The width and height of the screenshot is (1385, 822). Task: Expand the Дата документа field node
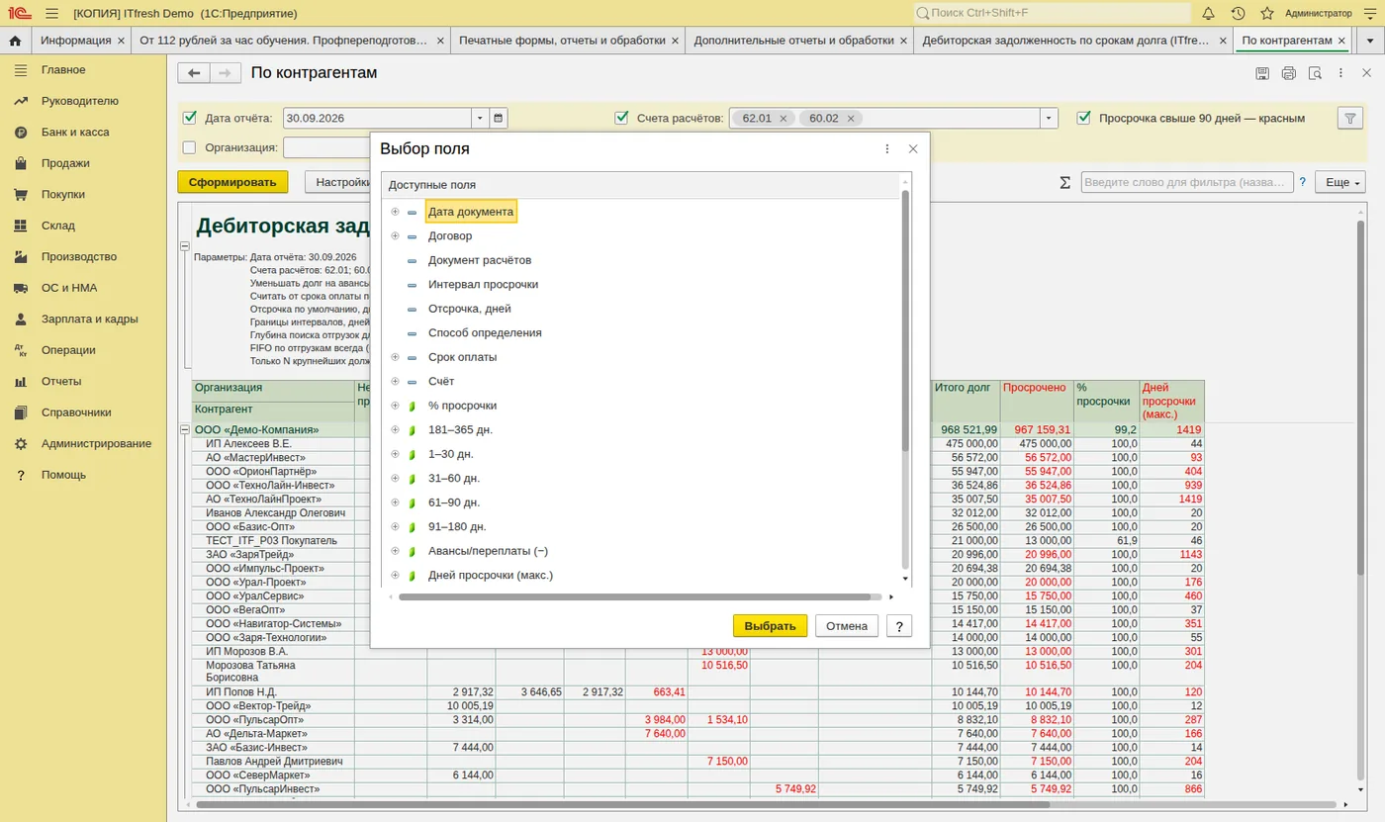pos(395,212)
